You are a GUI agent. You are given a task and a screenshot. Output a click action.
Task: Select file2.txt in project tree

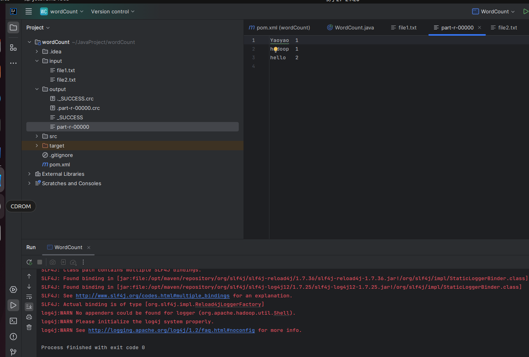pyautogui.click(x=66, y=80)
